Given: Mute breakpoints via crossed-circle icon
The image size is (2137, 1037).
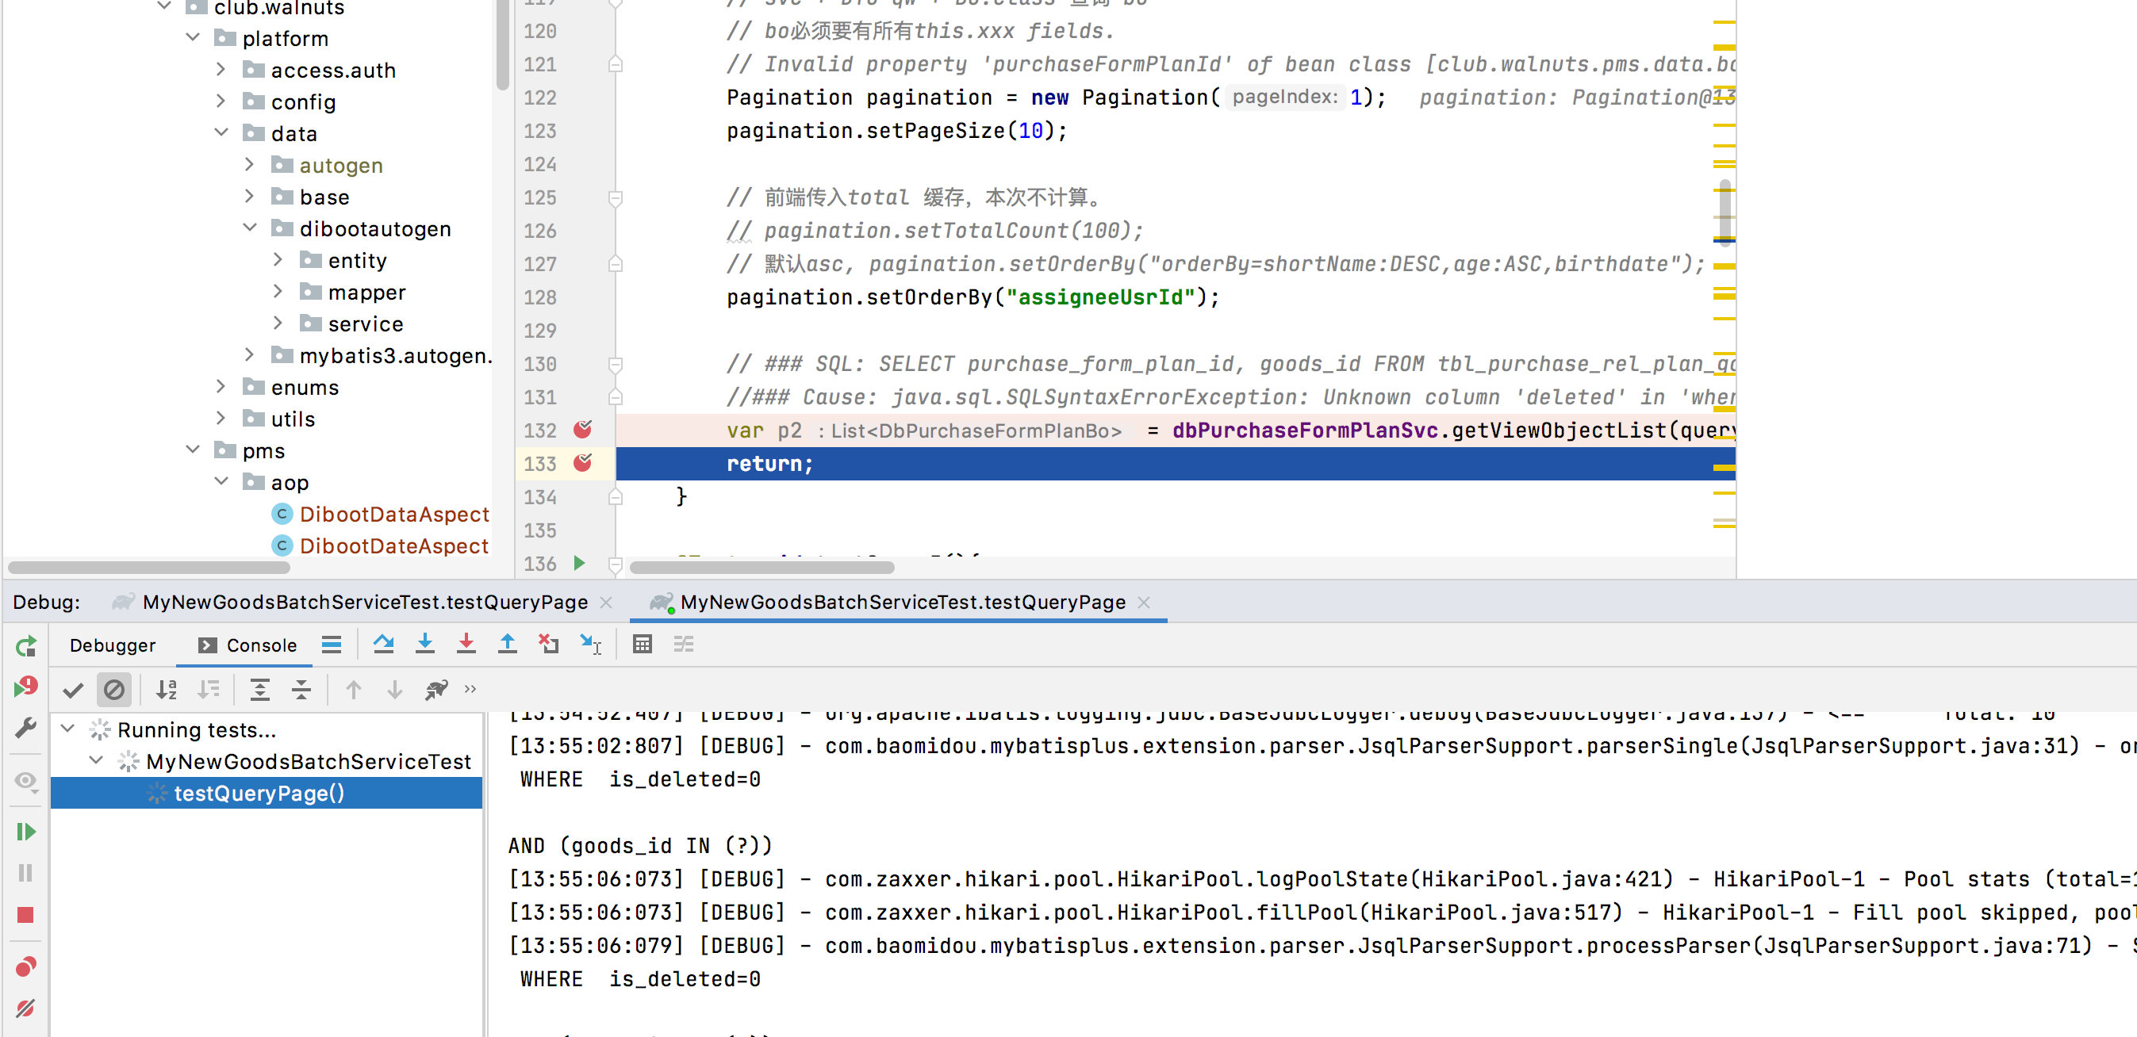Looking at the screenshot, I should pyautogui.click(x=25, y=1008).
